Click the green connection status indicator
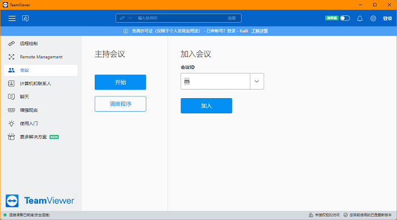This screenshot has height=220, width=397. pos(5,215)
